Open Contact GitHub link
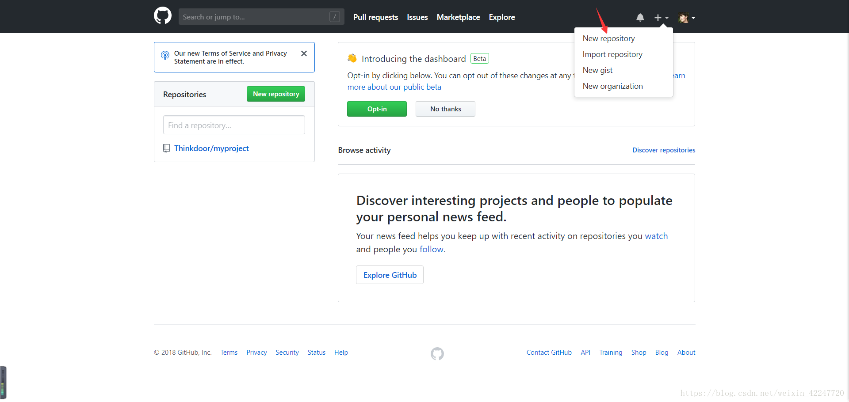 (549, 353)
